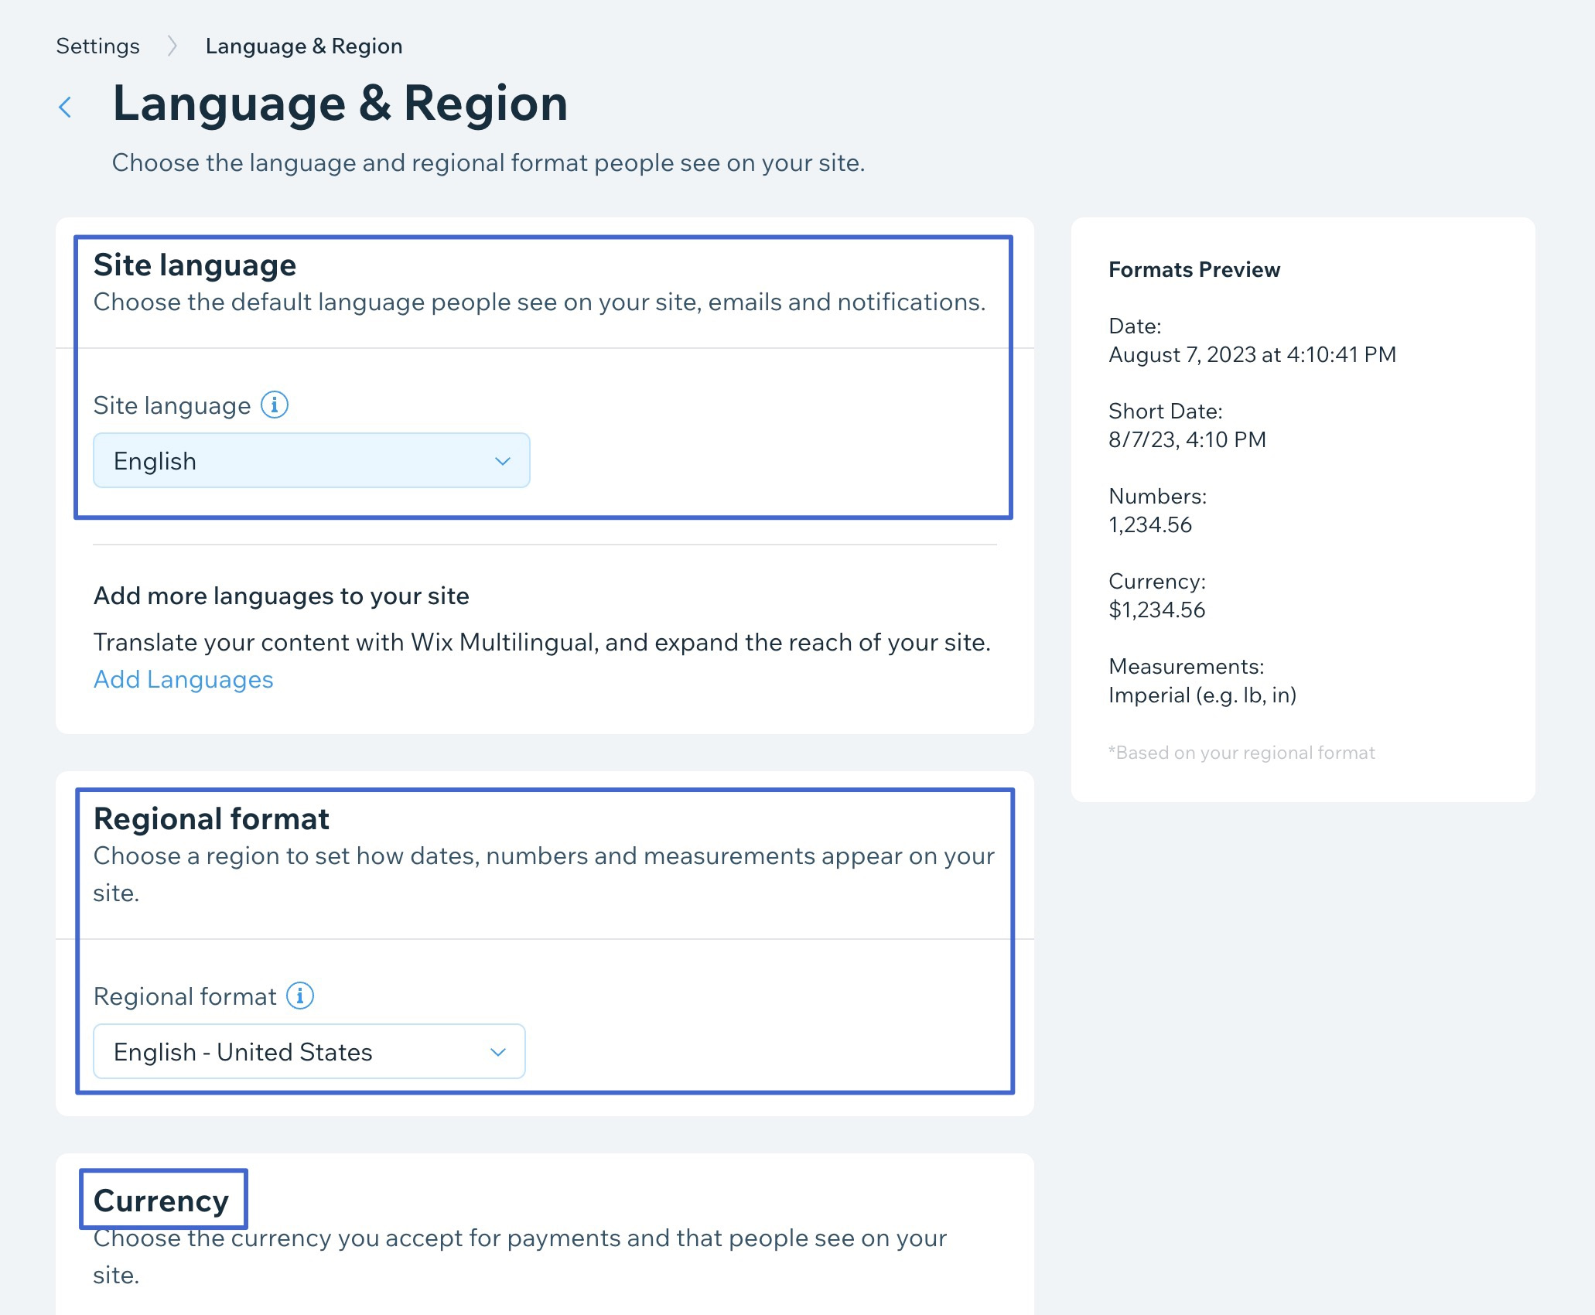The image size is (1595, 1315).
Task: Select the Language & Region breadcrumb item
Action: click(303, 46)
